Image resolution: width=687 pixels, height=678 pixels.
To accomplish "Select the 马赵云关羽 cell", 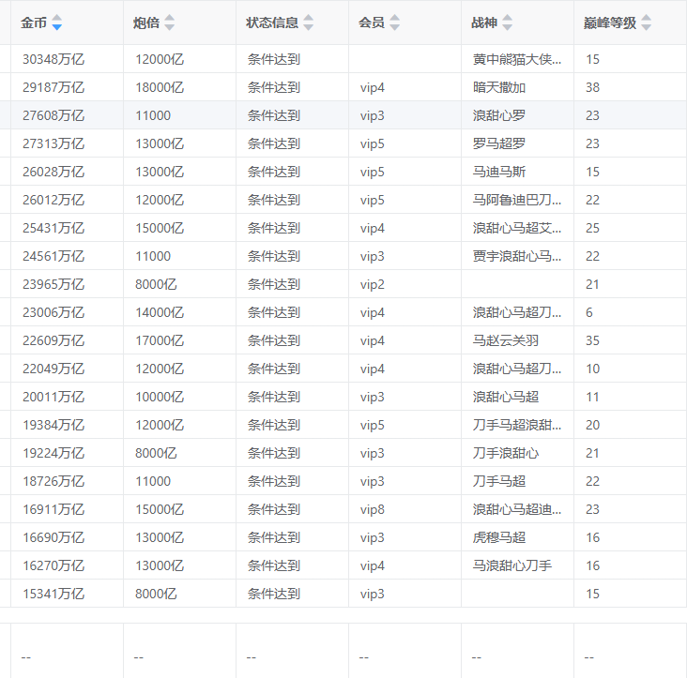I will [x=505, y=340].
